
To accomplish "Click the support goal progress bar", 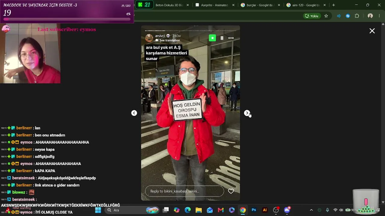I will 67,19.
